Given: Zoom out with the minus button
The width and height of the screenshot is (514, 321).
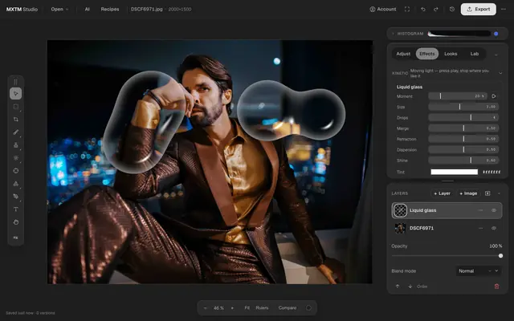Looking at the screenshot, I should (x=206, y=308).
